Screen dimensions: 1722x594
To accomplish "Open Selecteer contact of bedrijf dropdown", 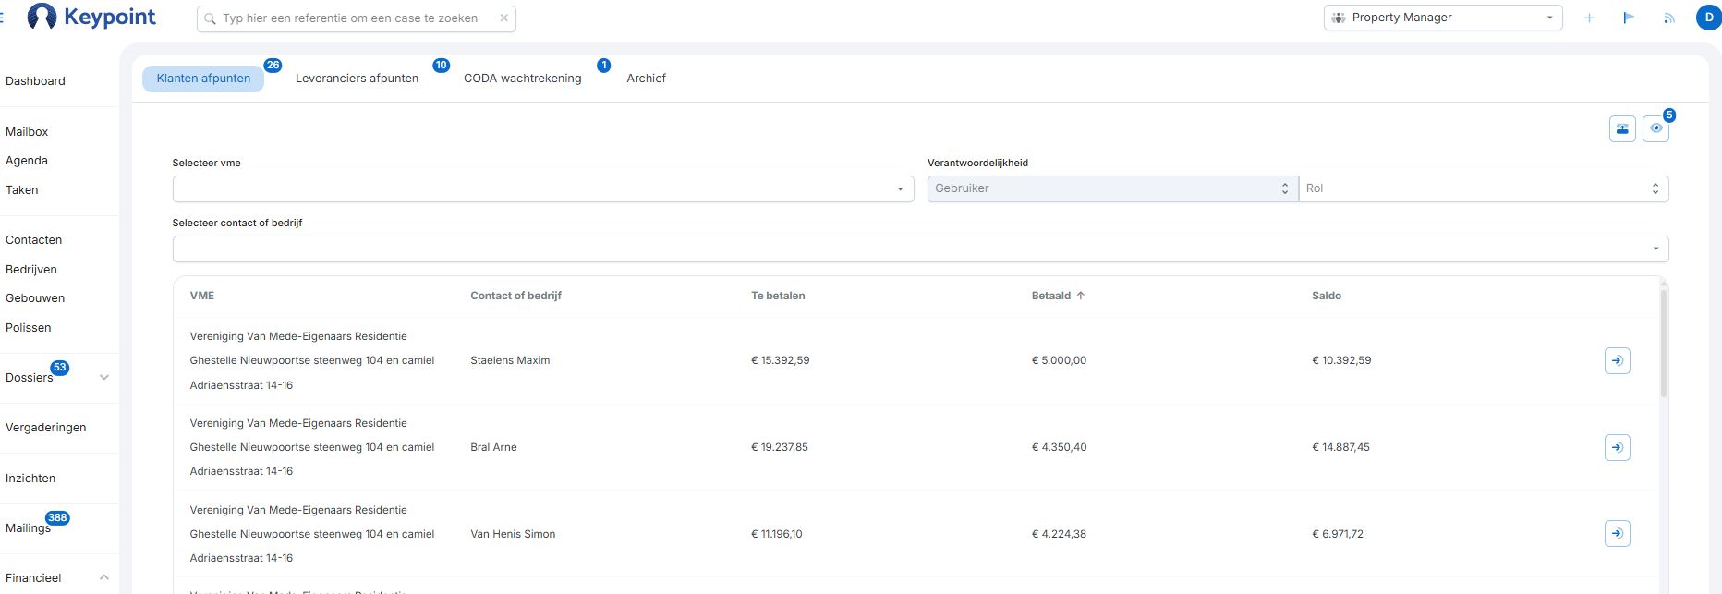I will click(920, 249).
